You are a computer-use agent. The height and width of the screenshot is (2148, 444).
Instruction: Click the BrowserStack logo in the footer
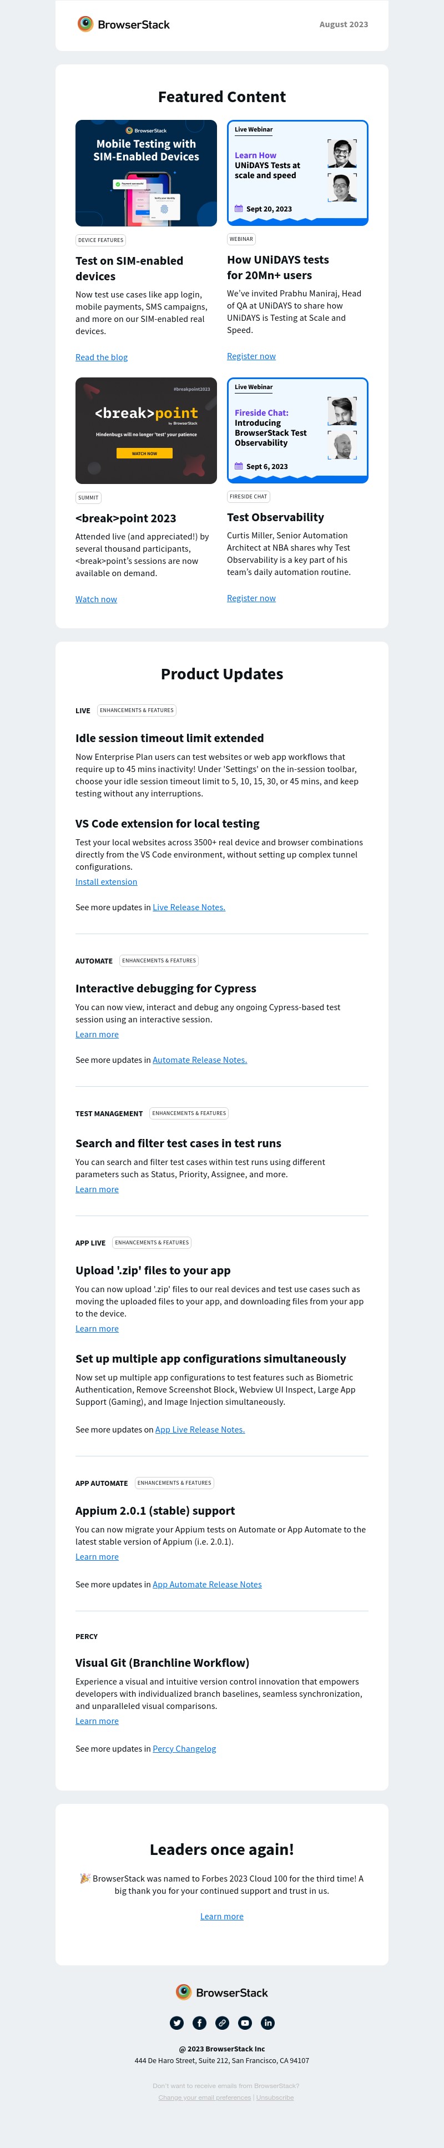click(223, 1992)
